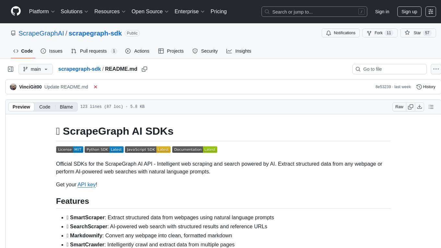Open the GitHub homepage logo
441x248 pixels.
(16, 11)
